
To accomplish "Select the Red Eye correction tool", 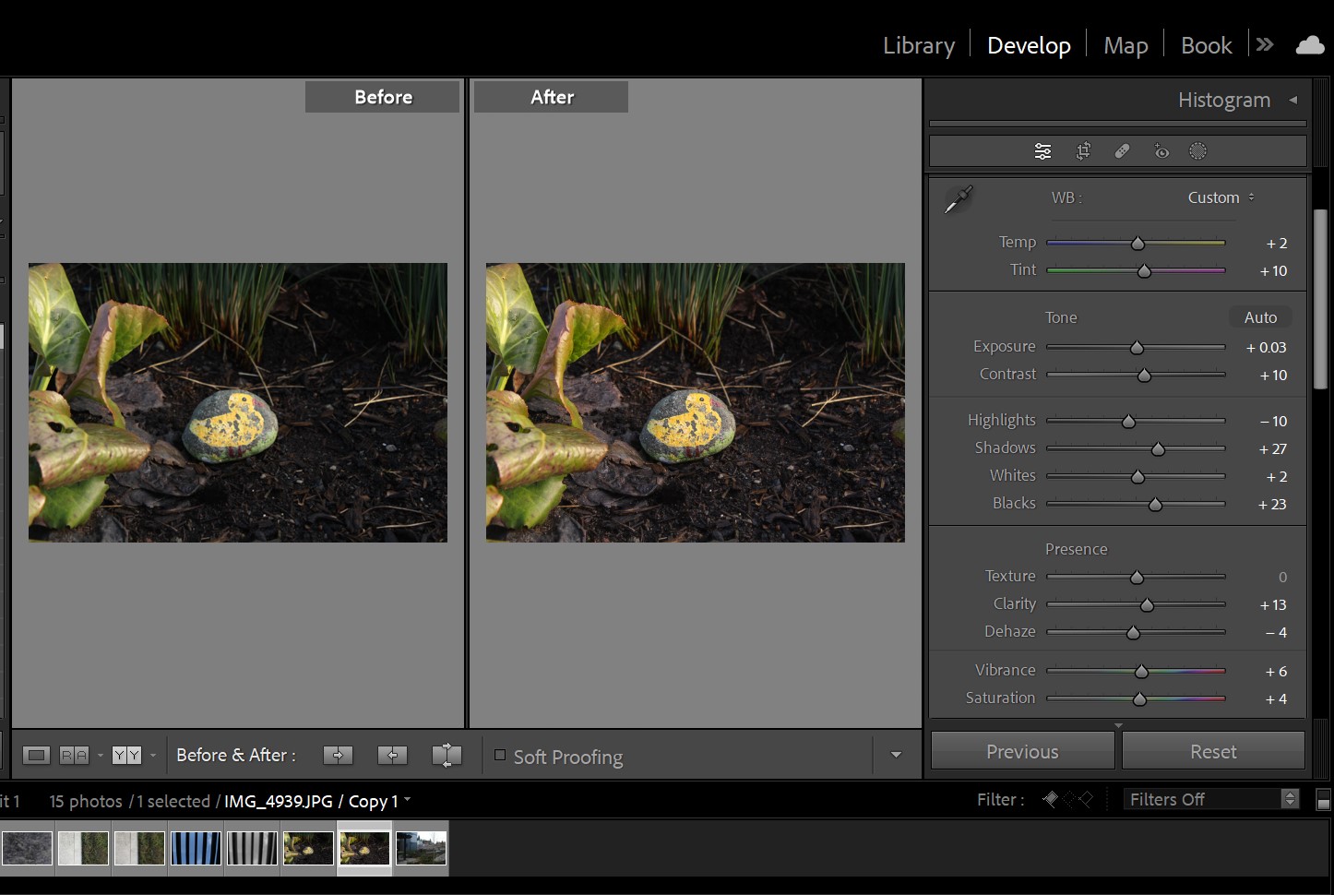I will click(x=1161, y=151).
